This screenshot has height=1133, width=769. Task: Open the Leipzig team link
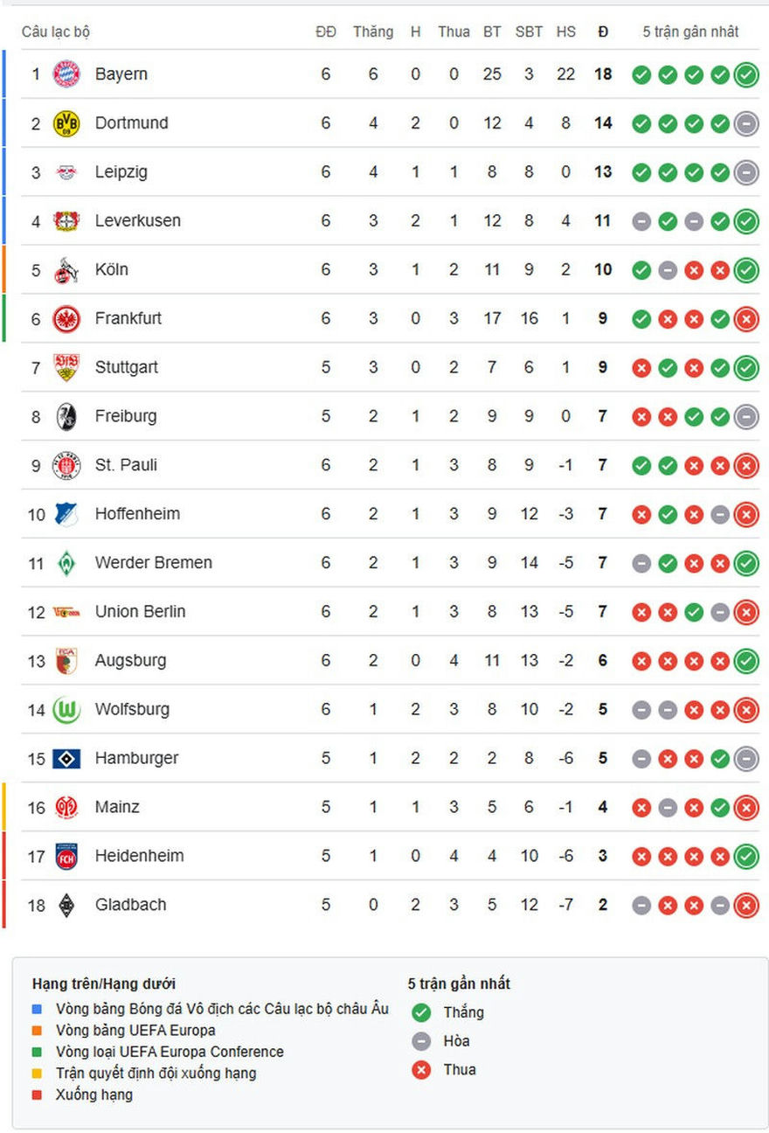(121, 172)
